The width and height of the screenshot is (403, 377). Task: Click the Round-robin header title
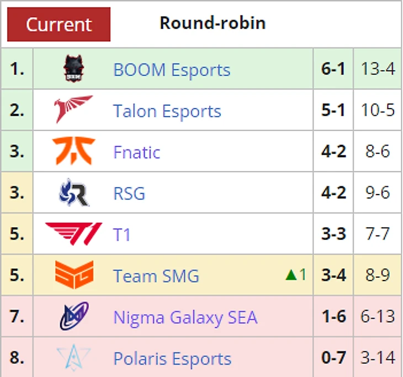coord(213,23)
